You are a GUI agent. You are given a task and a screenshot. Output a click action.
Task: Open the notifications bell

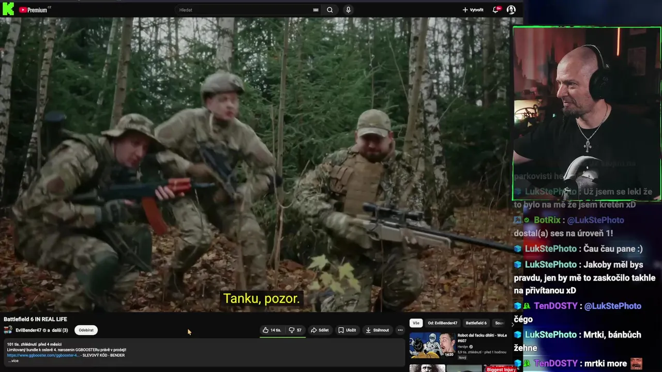[x=496, y=9]
